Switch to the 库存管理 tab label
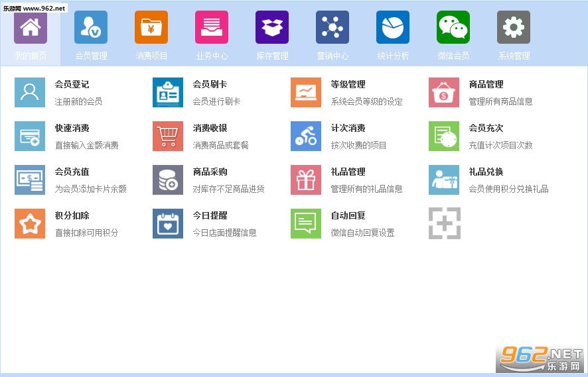 [272, 56]
